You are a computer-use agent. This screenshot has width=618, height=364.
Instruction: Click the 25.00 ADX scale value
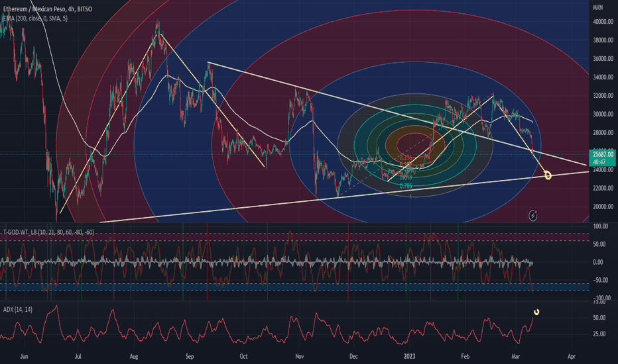pos(599,334)
